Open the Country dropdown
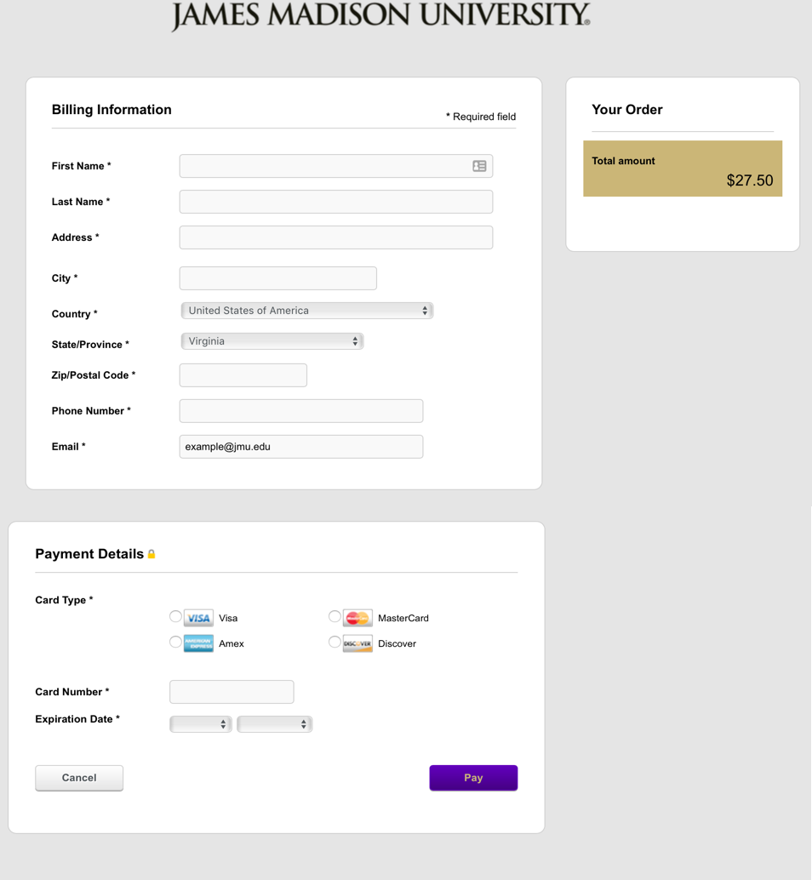This screenshot has height=880, width=812. coord(307,311)
